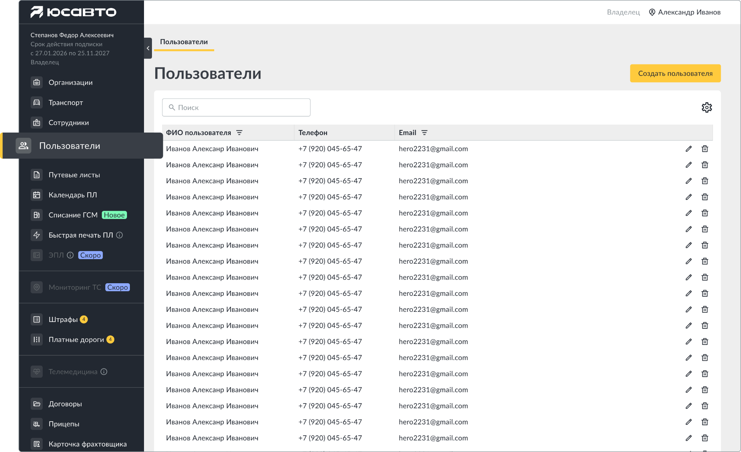Viewport: 741px width, 452px height.
Task: Click the trash delete icon in the first table row
Action: (705, 149)
